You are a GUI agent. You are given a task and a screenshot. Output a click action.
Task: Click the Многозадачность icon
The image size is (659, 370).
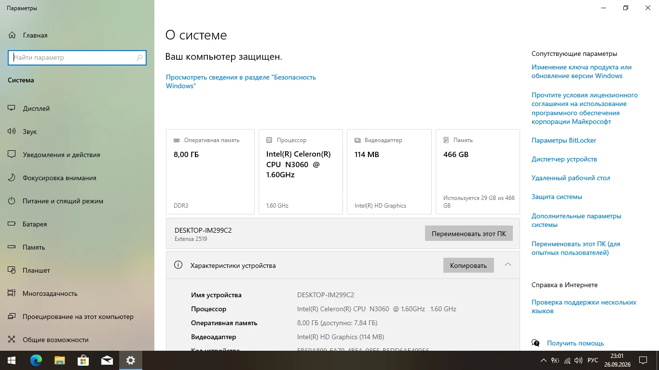(12, 293)
